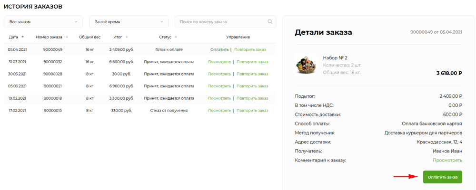The image size is (476, 190).
Task: Sort orders by date column arrow
Action: point(22,37)
